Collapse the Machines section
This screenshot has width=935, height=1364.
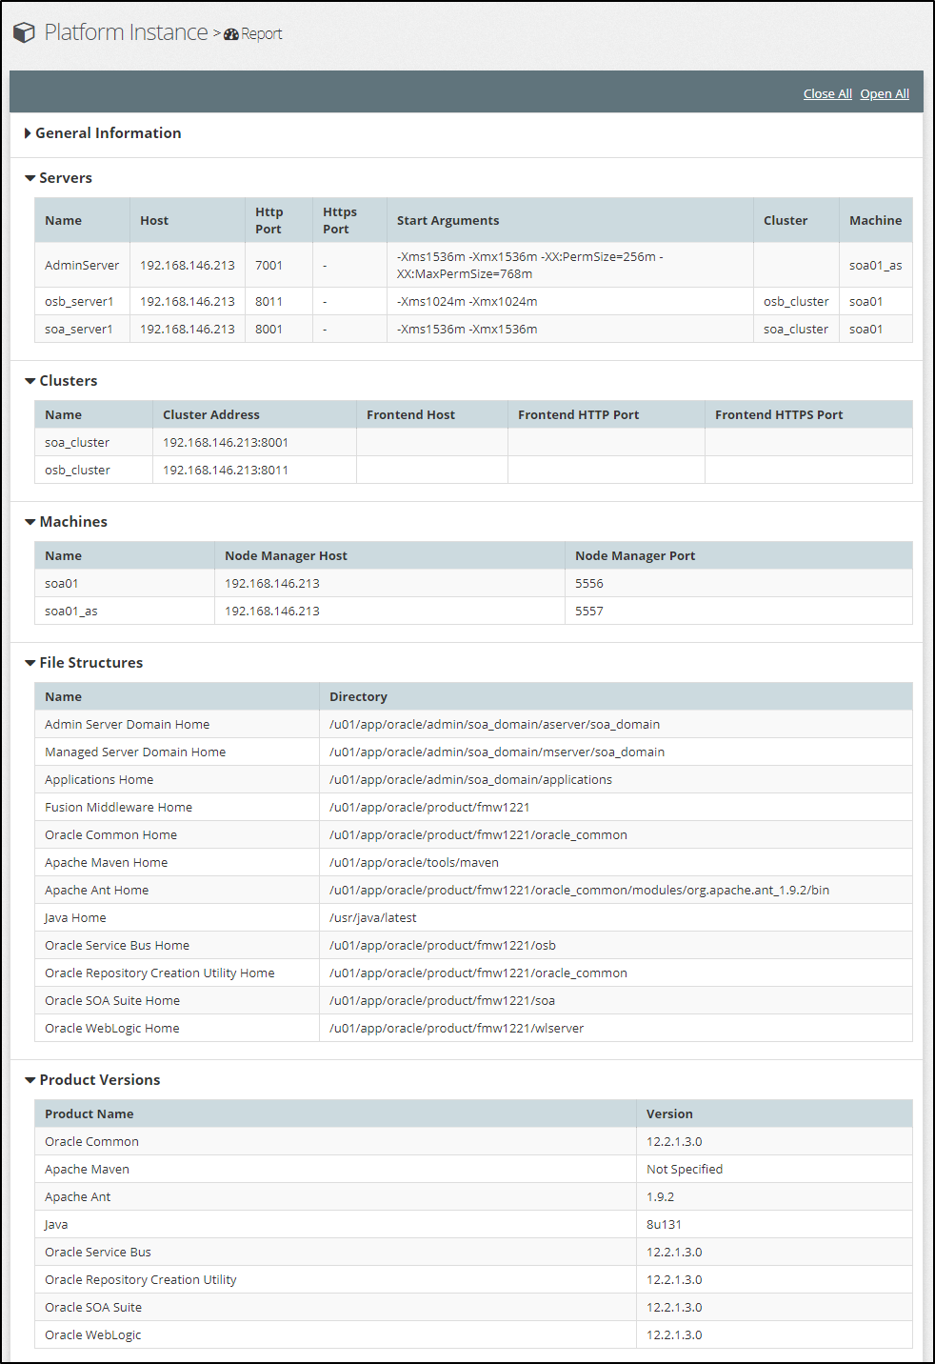pyautogui.click(x=30, y=522)
